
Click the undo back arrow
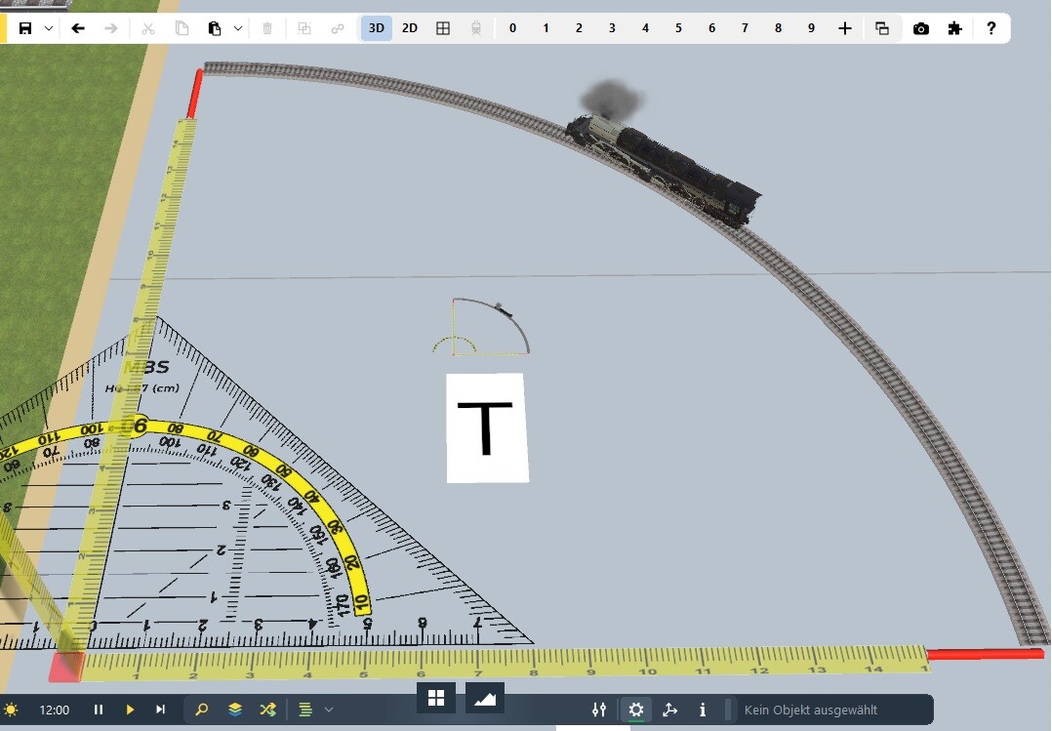(78, 28)
